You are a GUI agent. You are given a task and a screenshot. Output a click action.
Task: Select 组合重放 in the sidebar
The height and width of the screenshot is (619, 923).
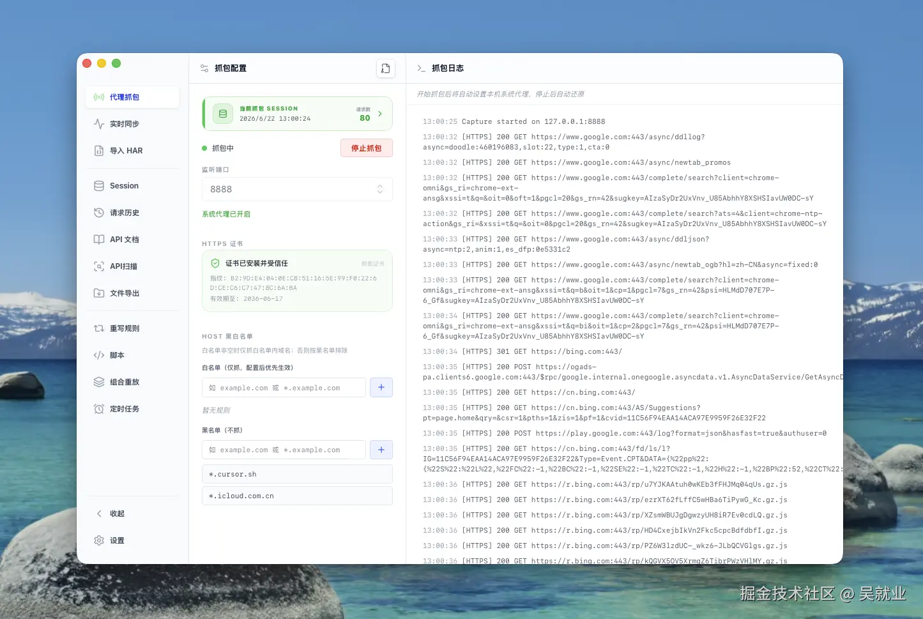coord(132,382)
